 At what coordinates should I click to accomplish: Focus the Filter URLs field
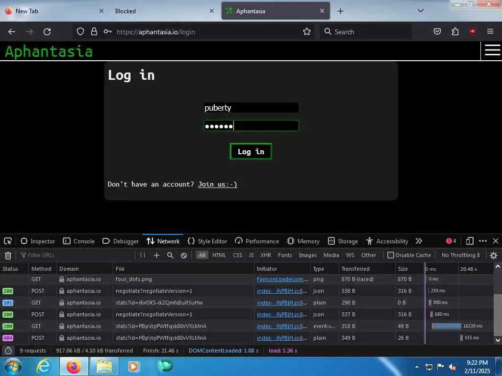pyautogui.click(x=77, y=255)
